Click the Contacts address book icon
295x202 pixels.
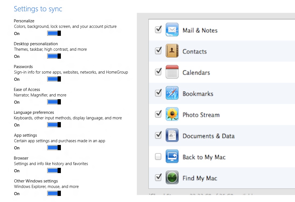[172, 51]
